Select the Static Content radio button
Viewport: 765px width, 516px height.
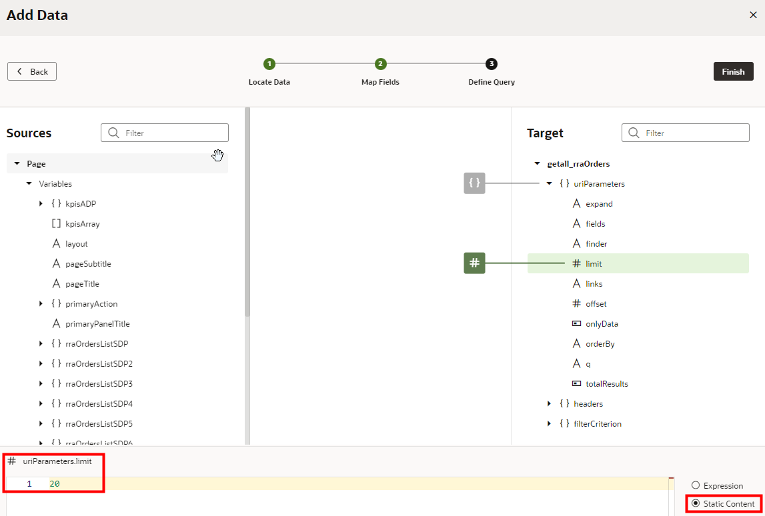pos(696,503)
